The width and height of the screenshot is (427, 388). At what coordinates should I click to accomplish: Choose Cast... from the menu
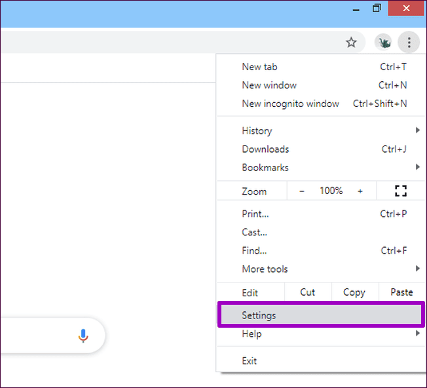321,233
